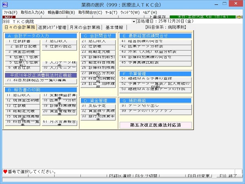Click button 19 診療科業績報告
Screen dimensions: 245x184
click(x=59, y=107)
